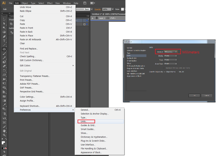Select the Paintbrush tool

(4, 54)
